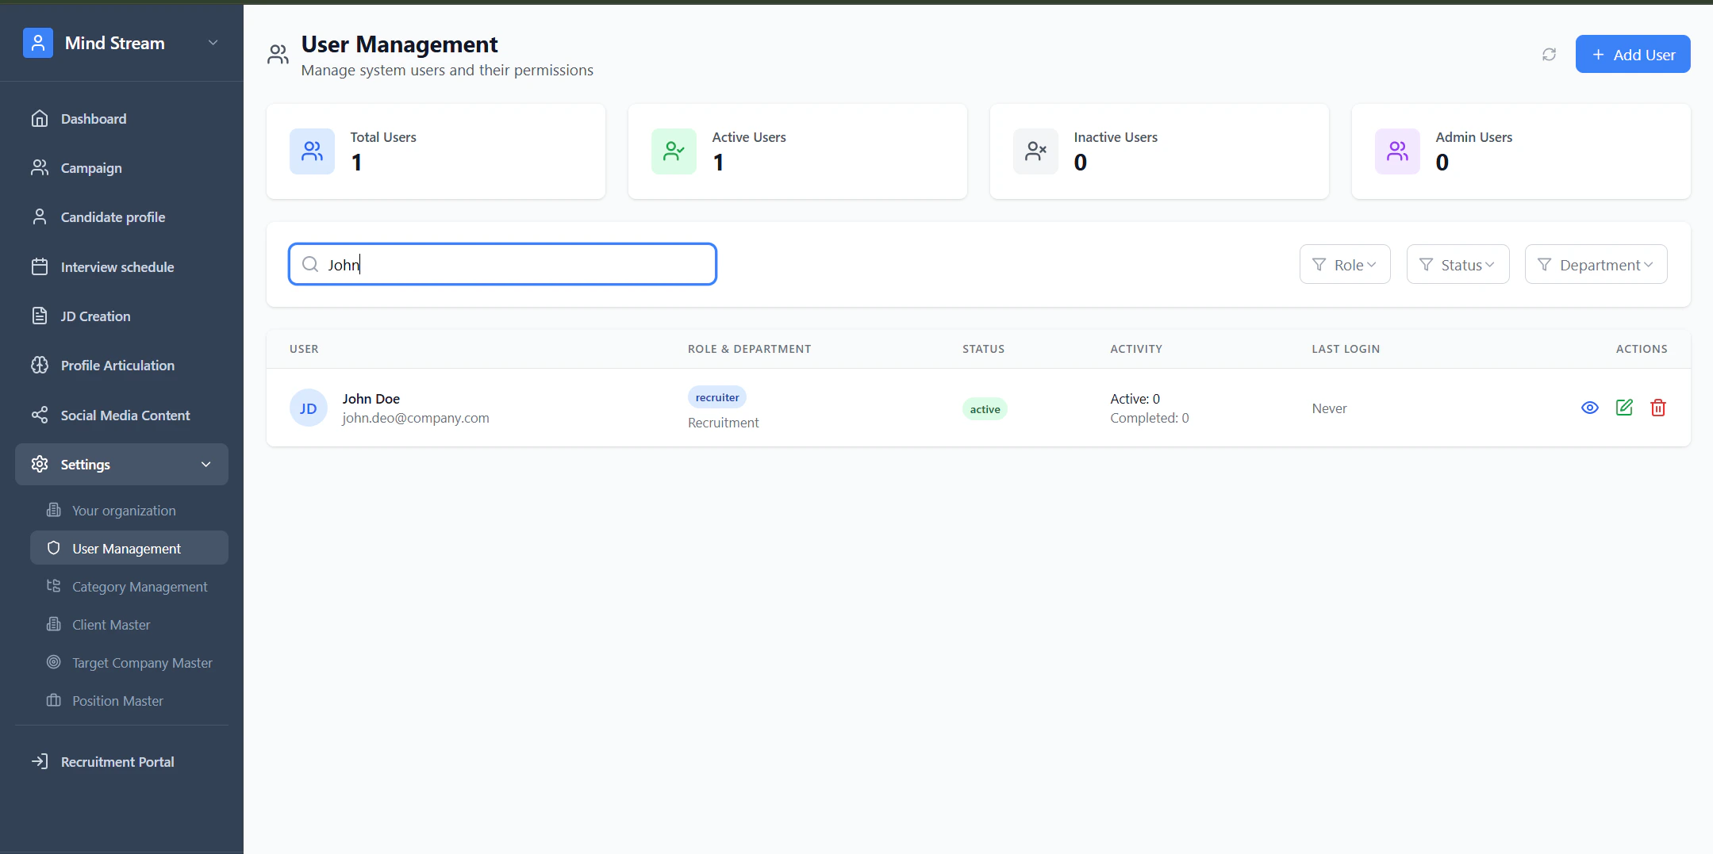Viewport: 1713px width, 854px height.
Task: Click the User Management header icon
Action: click(x=278, y=55)
